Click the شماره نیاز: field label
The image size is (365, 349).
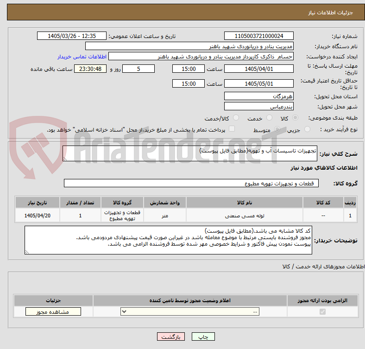coord(345,36)
